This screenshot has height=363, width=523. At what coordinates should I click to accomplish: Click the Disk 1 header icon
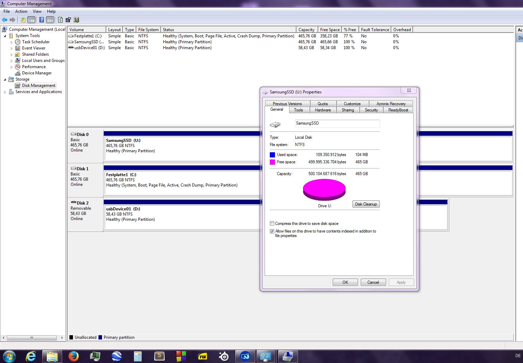(74, 169)
